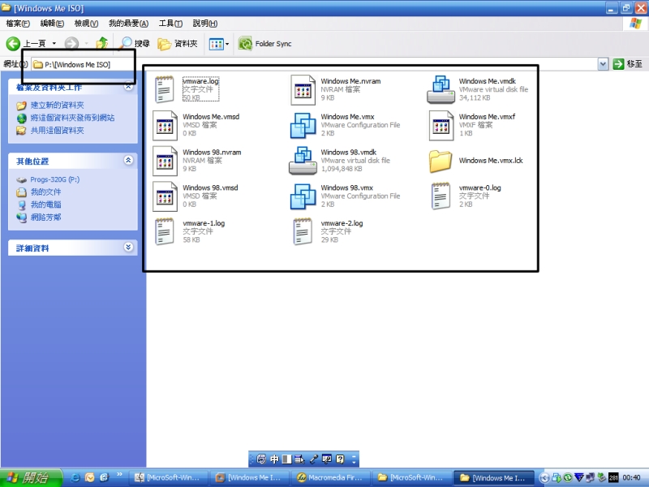Launch Internet Explorer from Quick Launch
649x487 pixels.
tap(75, 477)
